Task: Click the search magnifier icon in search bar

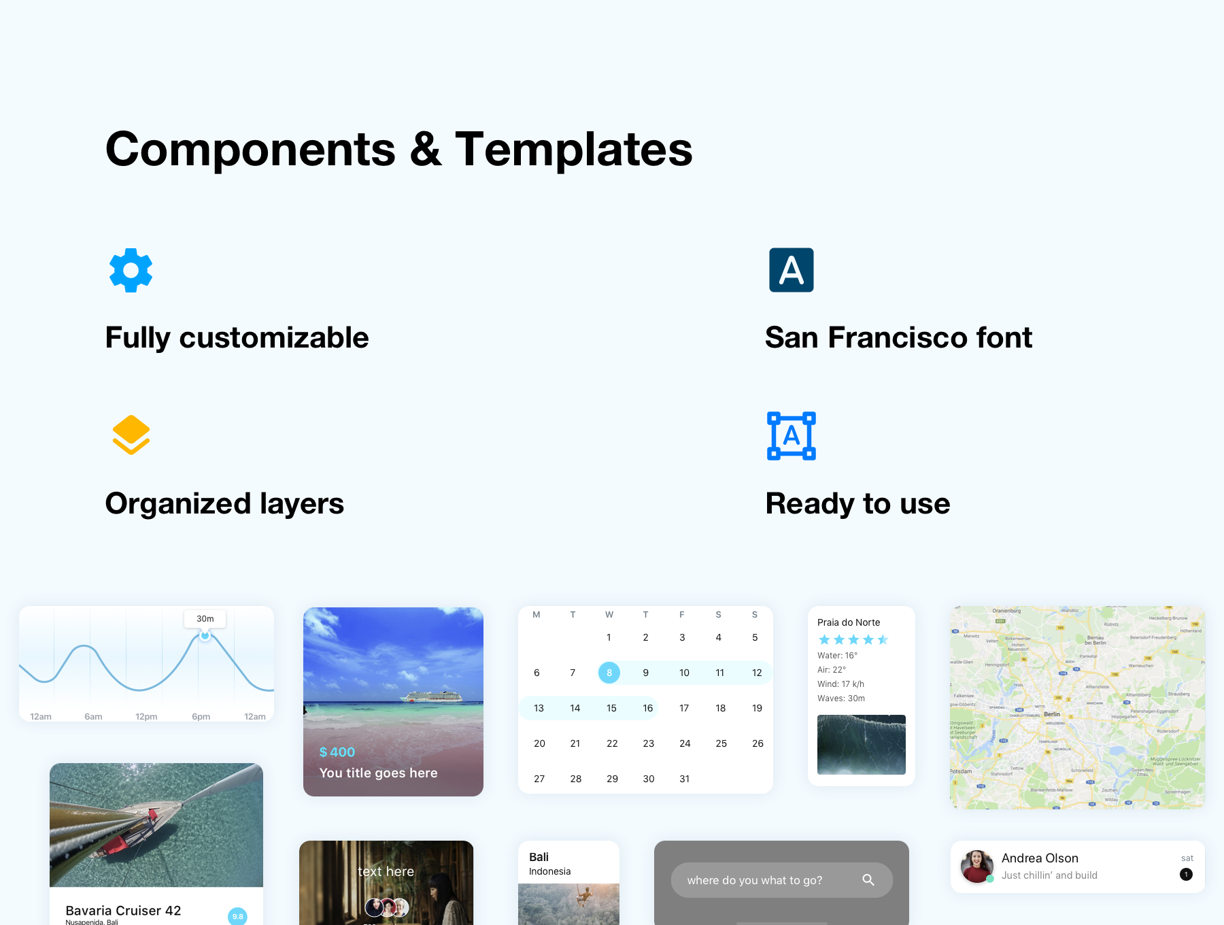Action: pos(868,880)
